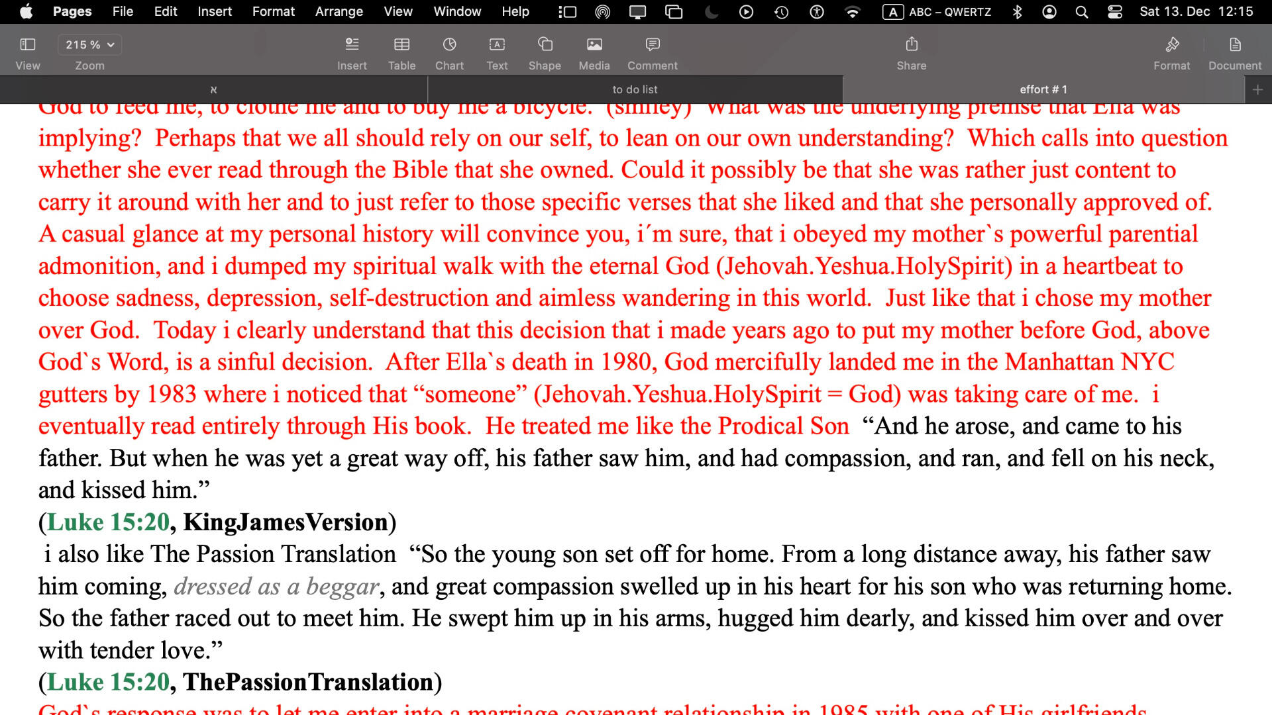The image size is (1272, 715).
Task: Expand the 215 % zoom dropdown
Action: 90,44
